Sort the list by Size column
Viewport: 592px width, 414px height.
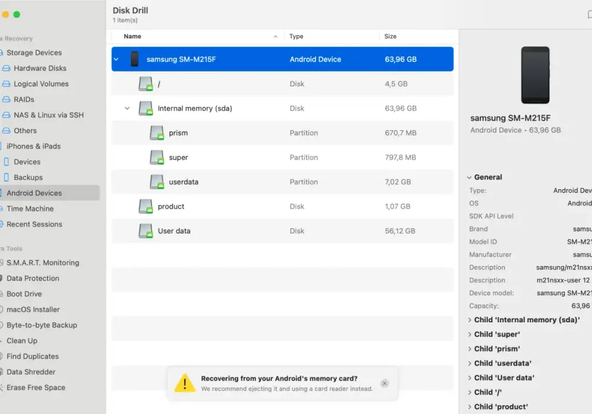pyautogui.click(x=390, y=36)
